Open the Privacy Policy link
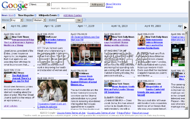Viewport: 190px width, 119px height. tap(124, 113)
